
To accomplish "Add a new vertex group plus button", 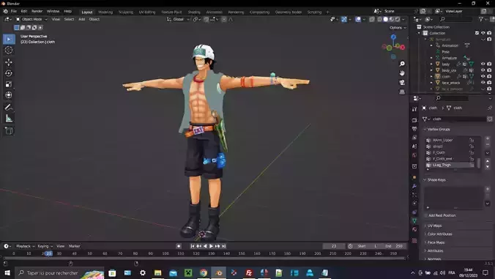I will click(x=488, y=138).
